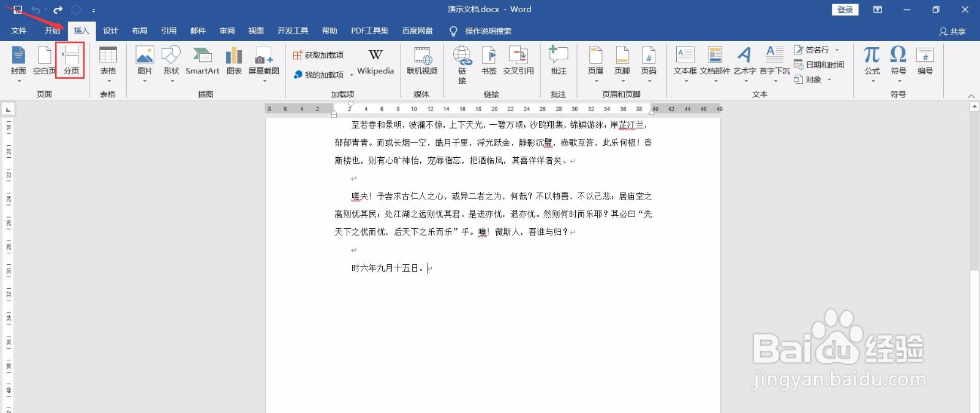Expand My Add-ins (我的加载项) dropdown arrow

(x=352, y=75)
